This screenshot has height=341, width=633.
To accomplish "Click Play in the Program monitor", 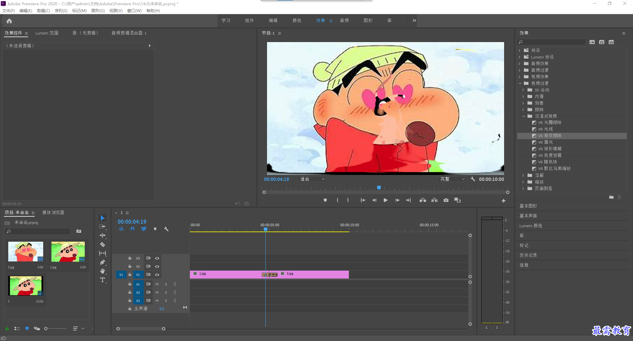I will pos(385,200).
